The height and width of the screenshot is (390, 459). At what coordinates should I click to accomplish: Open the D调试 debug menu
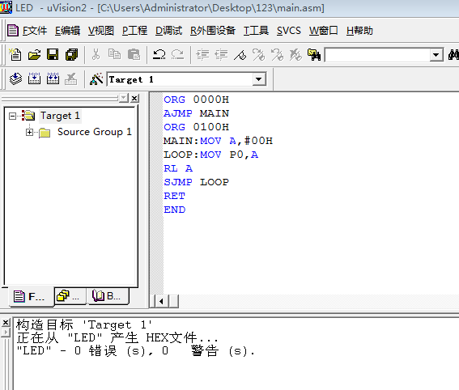coord(168,31)
